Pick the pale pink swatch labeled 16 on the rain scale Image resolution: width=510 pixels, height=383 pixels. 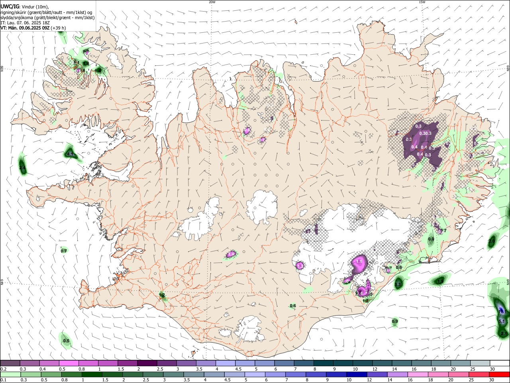pyautogui.click(x=418, y=375)
